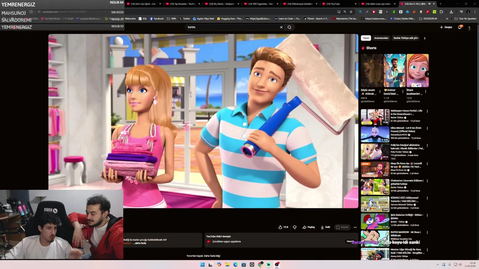Open options for 'Idina Menzel - Let It Go'

pyautogui.click(x=427, y=128)
